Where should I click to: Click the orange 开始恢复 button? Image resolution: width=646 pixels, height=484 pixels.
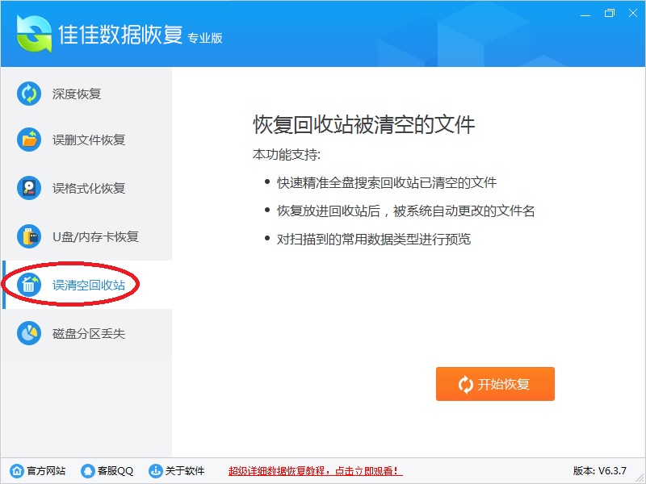[495, 384]
